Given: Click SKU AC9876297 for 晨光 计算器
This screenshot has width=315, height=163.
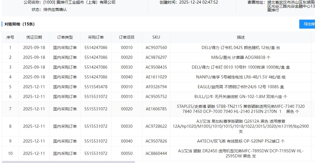Looking at the screenshot, I should 156,57.
